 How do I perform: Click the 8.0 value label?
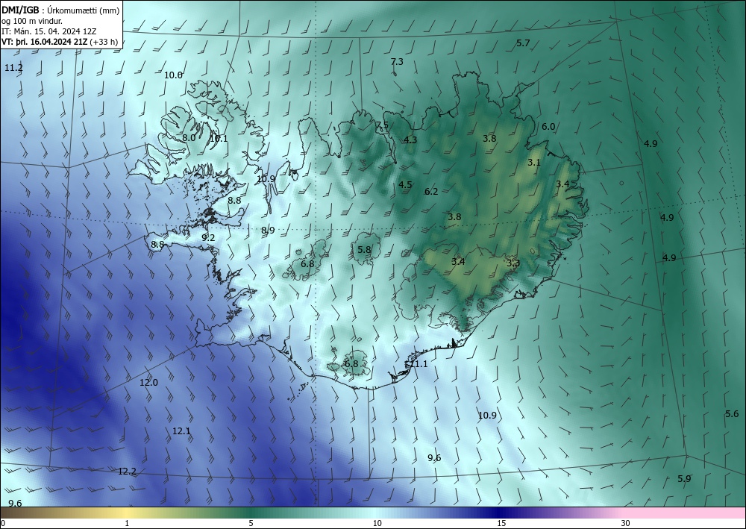(189, 138)
